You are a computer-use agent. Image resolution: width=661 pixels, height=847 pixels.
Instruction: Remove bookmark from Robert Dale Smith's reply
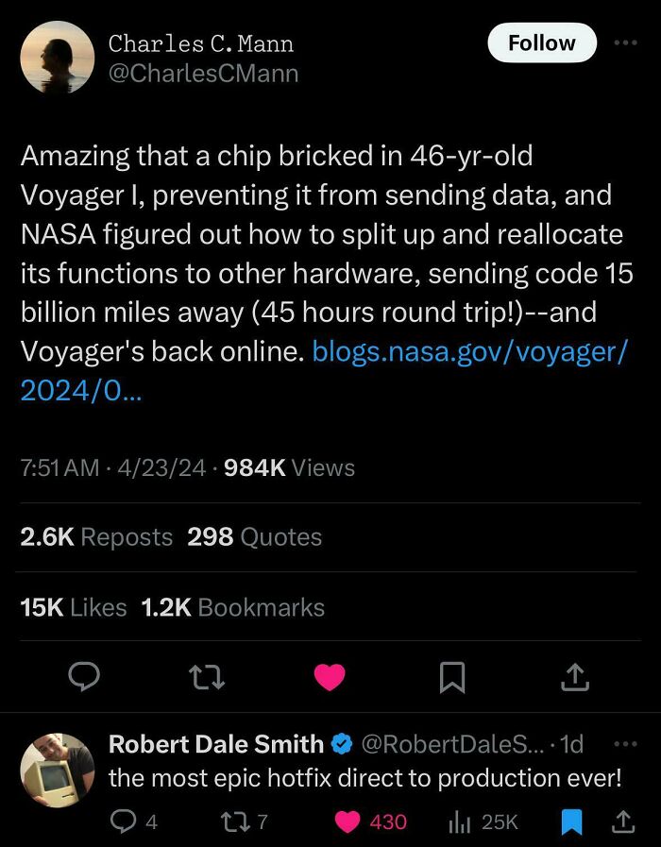(571, 822)
